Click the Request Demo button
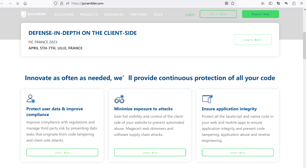306x168 pixels. [260, 14]
